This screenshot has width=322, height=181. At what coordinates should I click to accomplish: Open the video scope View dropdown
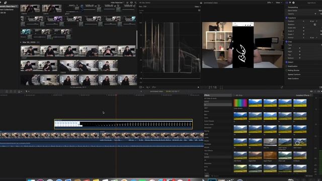[197, 7]
